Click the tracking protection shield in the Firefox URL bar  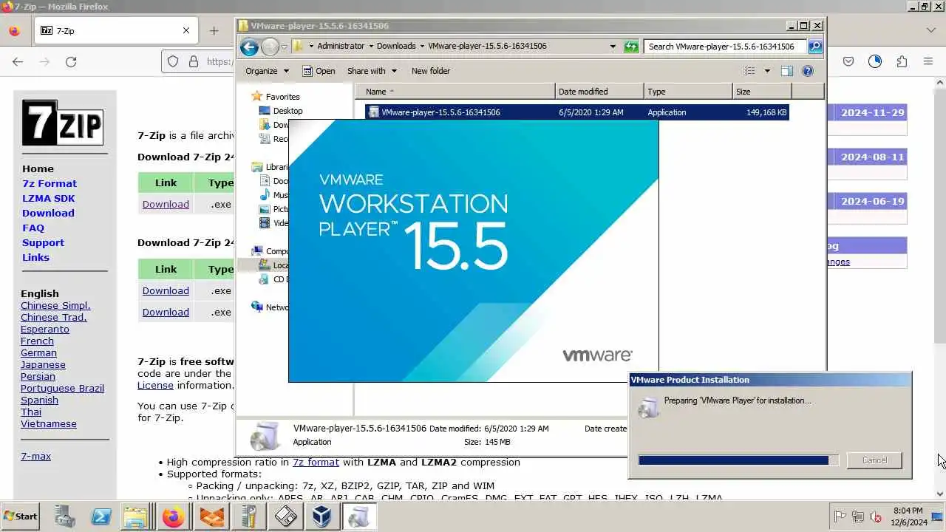coord(173,62)
